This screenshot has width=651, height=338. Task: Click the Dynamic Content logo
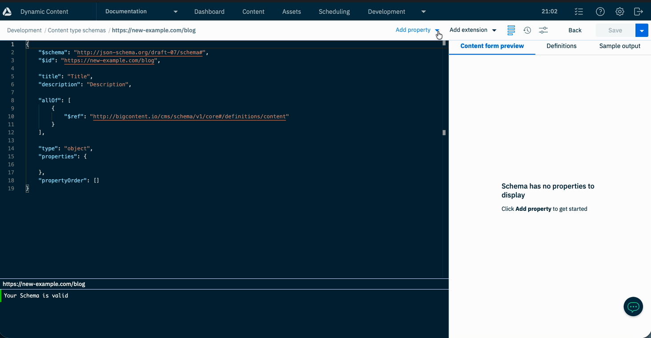[7, 11]
